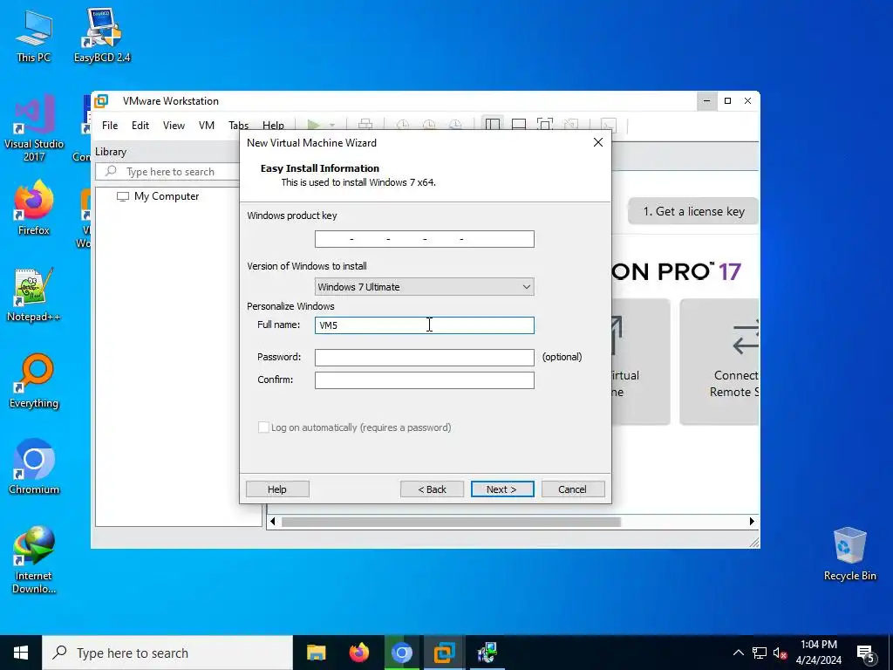This screenshot has height=670, width=893.
Task: Click the horizontal scrollbar thumb
Action: (451, 522)
